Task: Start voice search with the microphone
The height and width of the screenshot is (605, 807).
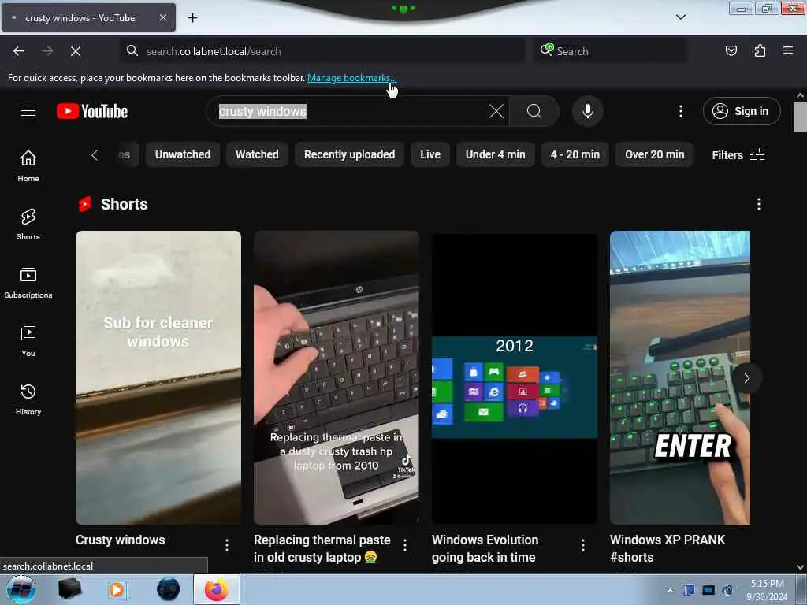Action: coord(587,111)
